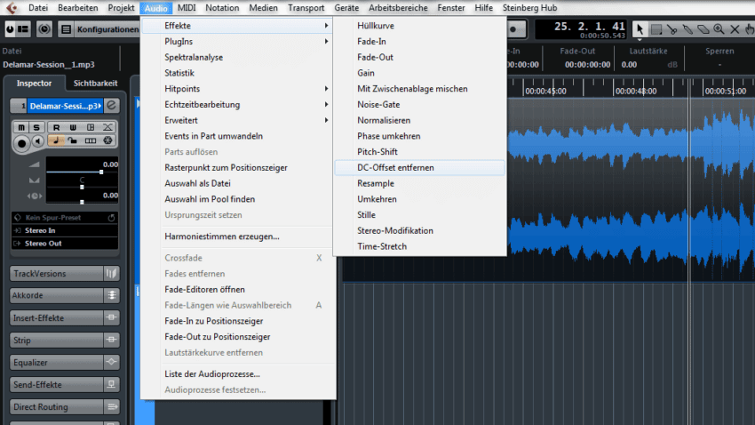The image size is (755, 425).
Task: Switch to the Sichtbarkeit tab
Action: point(96,84)
